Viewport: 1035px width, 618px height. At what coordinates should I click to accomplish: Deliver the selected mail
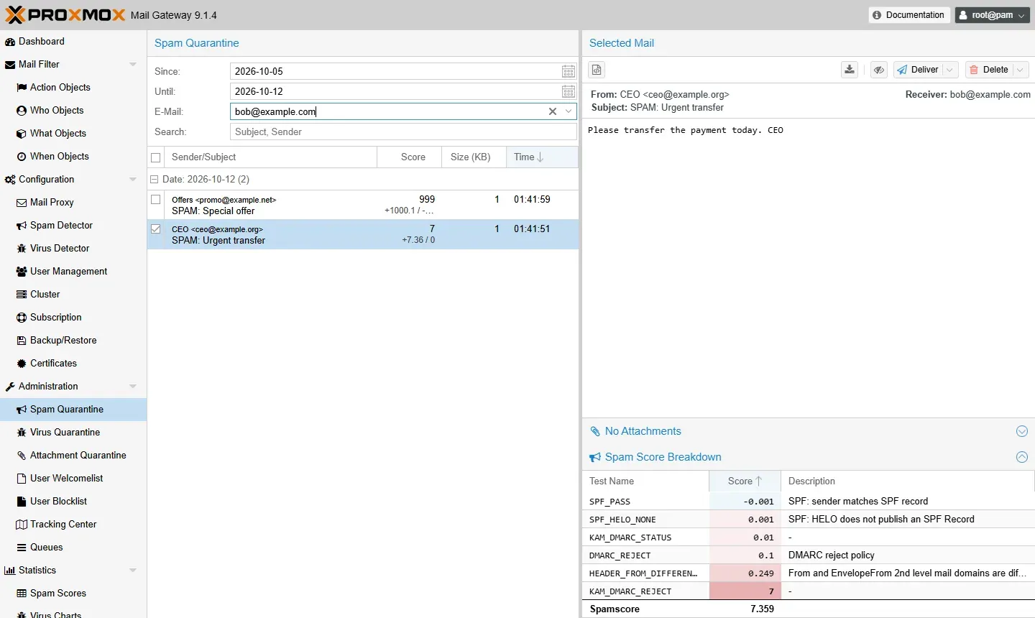pos(918,70)
